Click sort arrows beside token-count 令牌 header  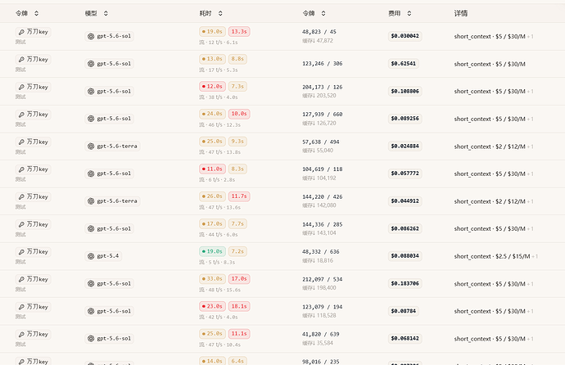323,13
